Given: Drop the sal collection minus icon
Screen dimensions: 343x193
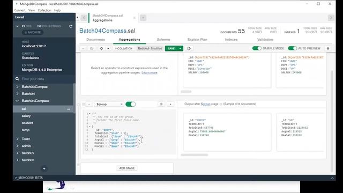Looking at the screenshot, I should [69, 109].
